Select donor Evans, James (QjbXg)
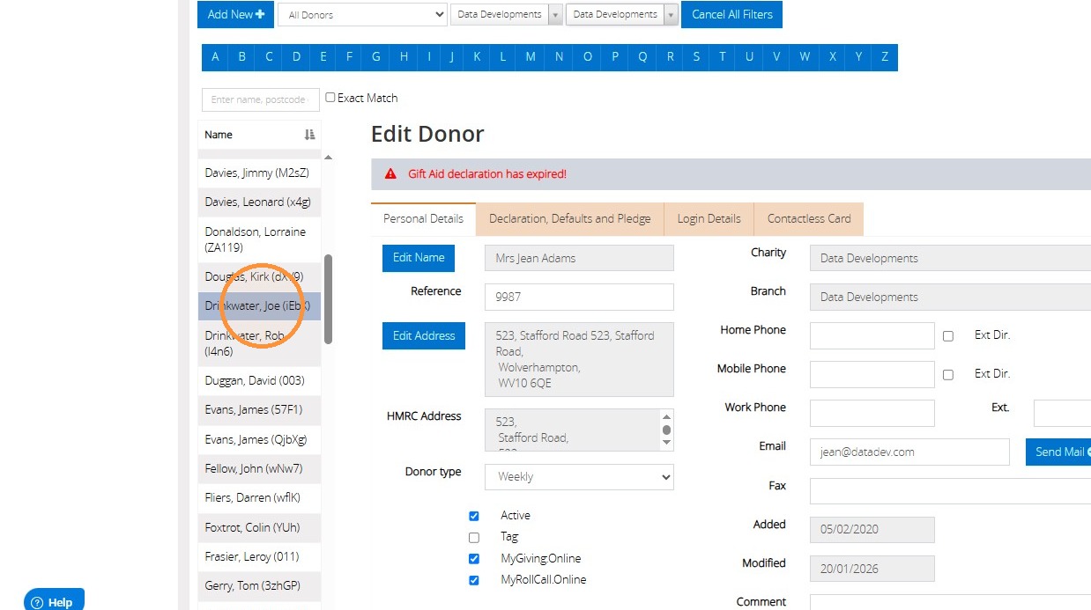 click(x=259, y=439)
